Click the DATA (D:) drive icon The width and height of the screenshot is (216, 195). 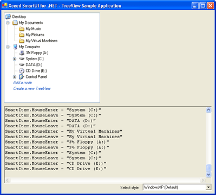tap(22, 64)
